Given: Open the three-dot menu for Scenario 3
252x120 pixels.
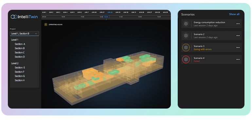Looking at the screenshot, I should [x=238, y=47].
